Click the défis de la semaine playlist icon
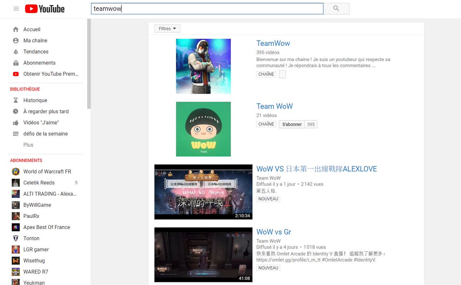Image resolution: width=461 pixels, height=285 pixels. (x=16, y=133)
